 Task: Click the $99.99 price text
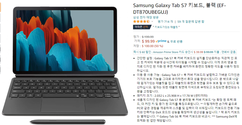(x=148, y=41)
